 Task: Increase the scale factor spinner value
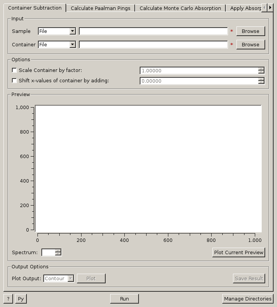261,69
